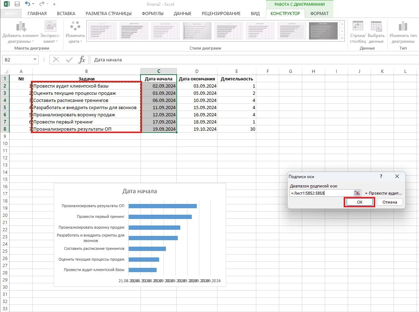Select the fourth gray chart style thumbnail
The width and height of the screenshot is (419, 312).
[197, 31]
